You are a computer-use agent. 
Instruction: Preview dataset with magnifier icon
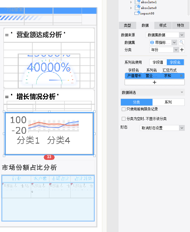click(x=181, y=42)
